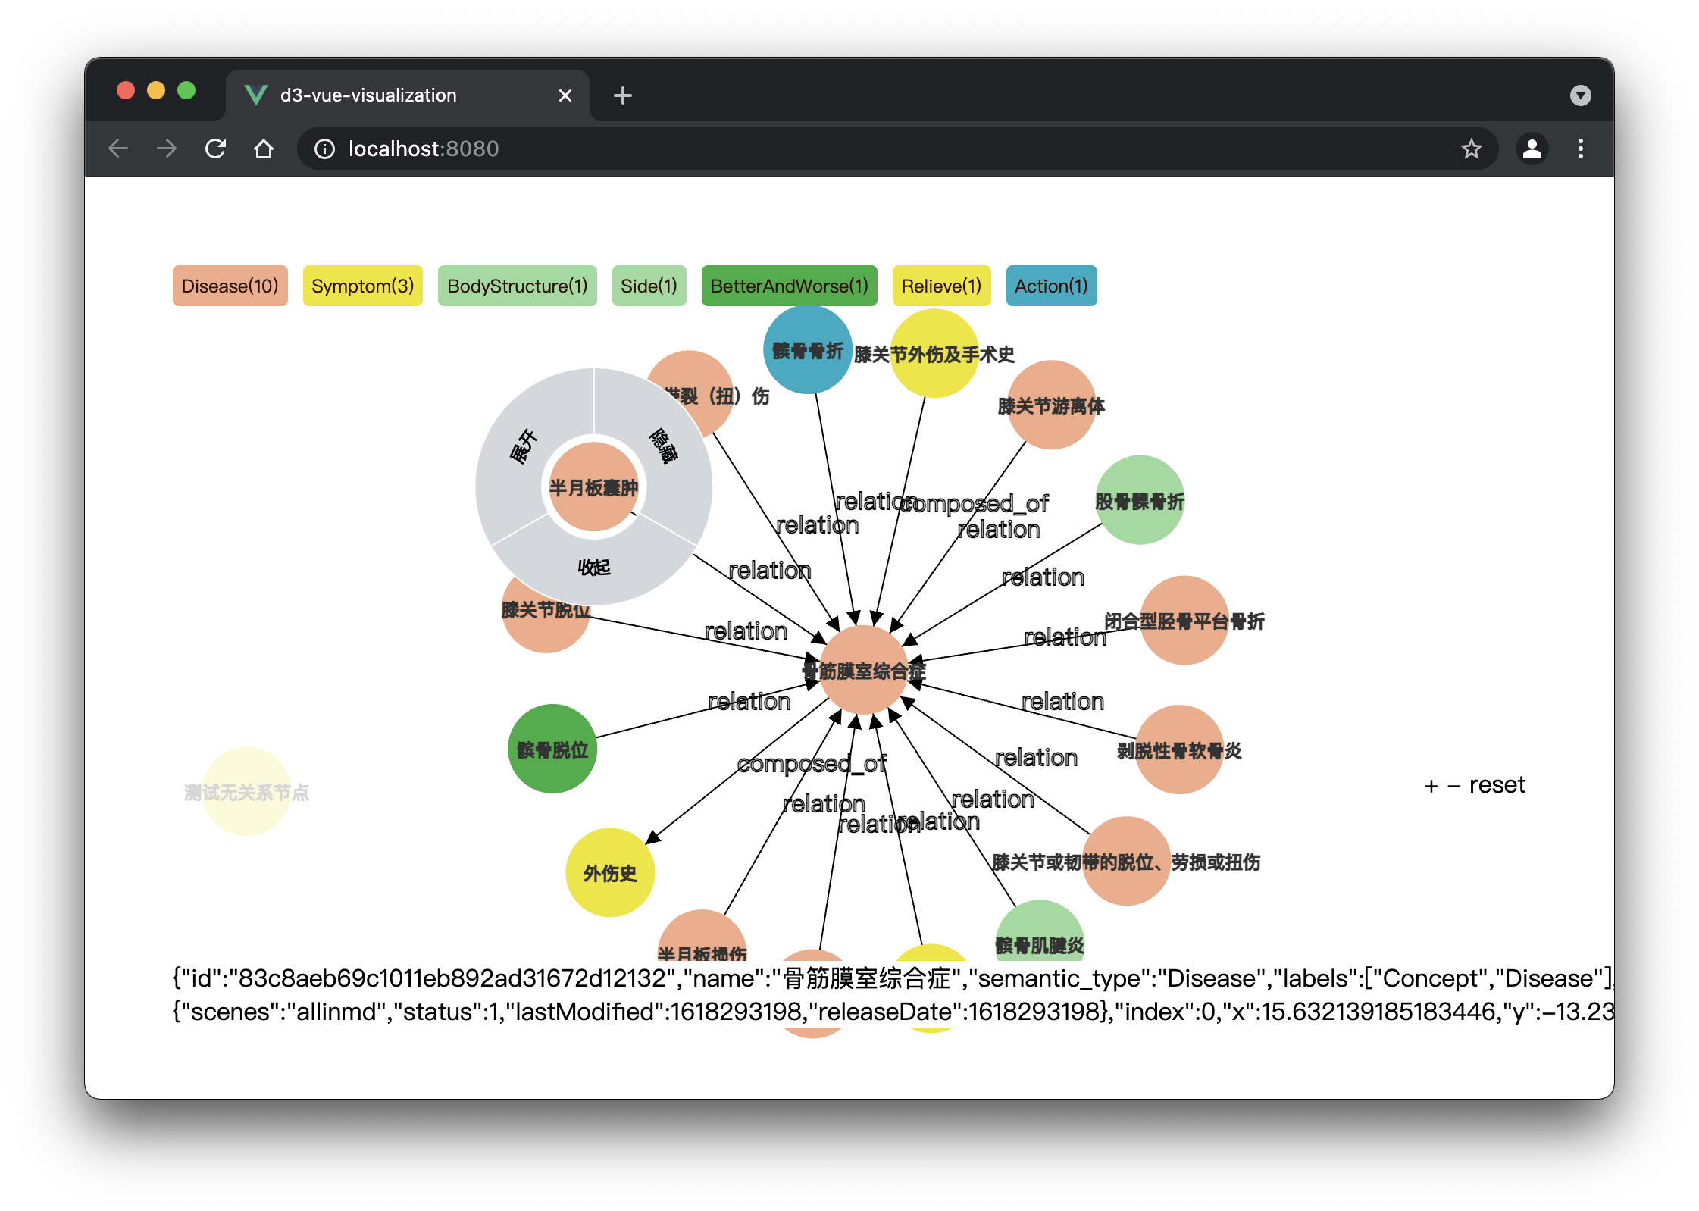Bookmark page with star icon
Screen dimensions: 1699x1211
pyautogui.click(x=1471, y=149)
